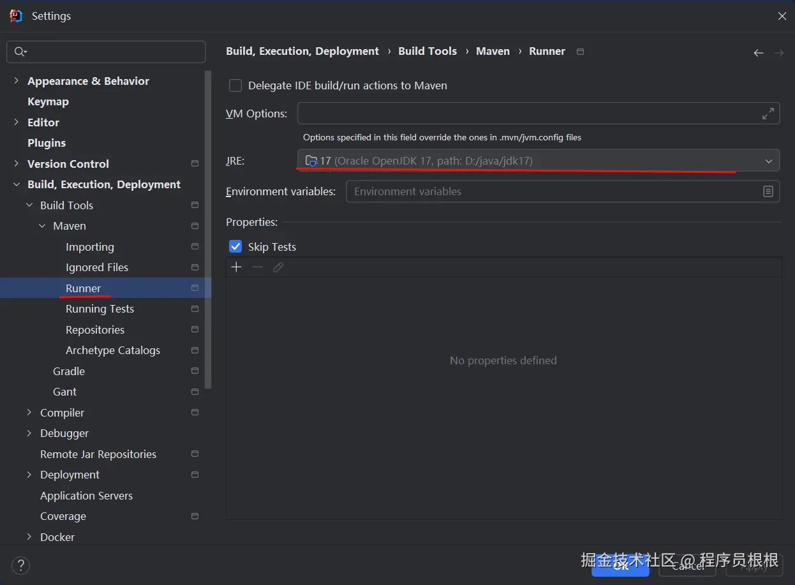Open Gradle settings
This screenshot has height=585, width=795.
click(x=69, y=371)
